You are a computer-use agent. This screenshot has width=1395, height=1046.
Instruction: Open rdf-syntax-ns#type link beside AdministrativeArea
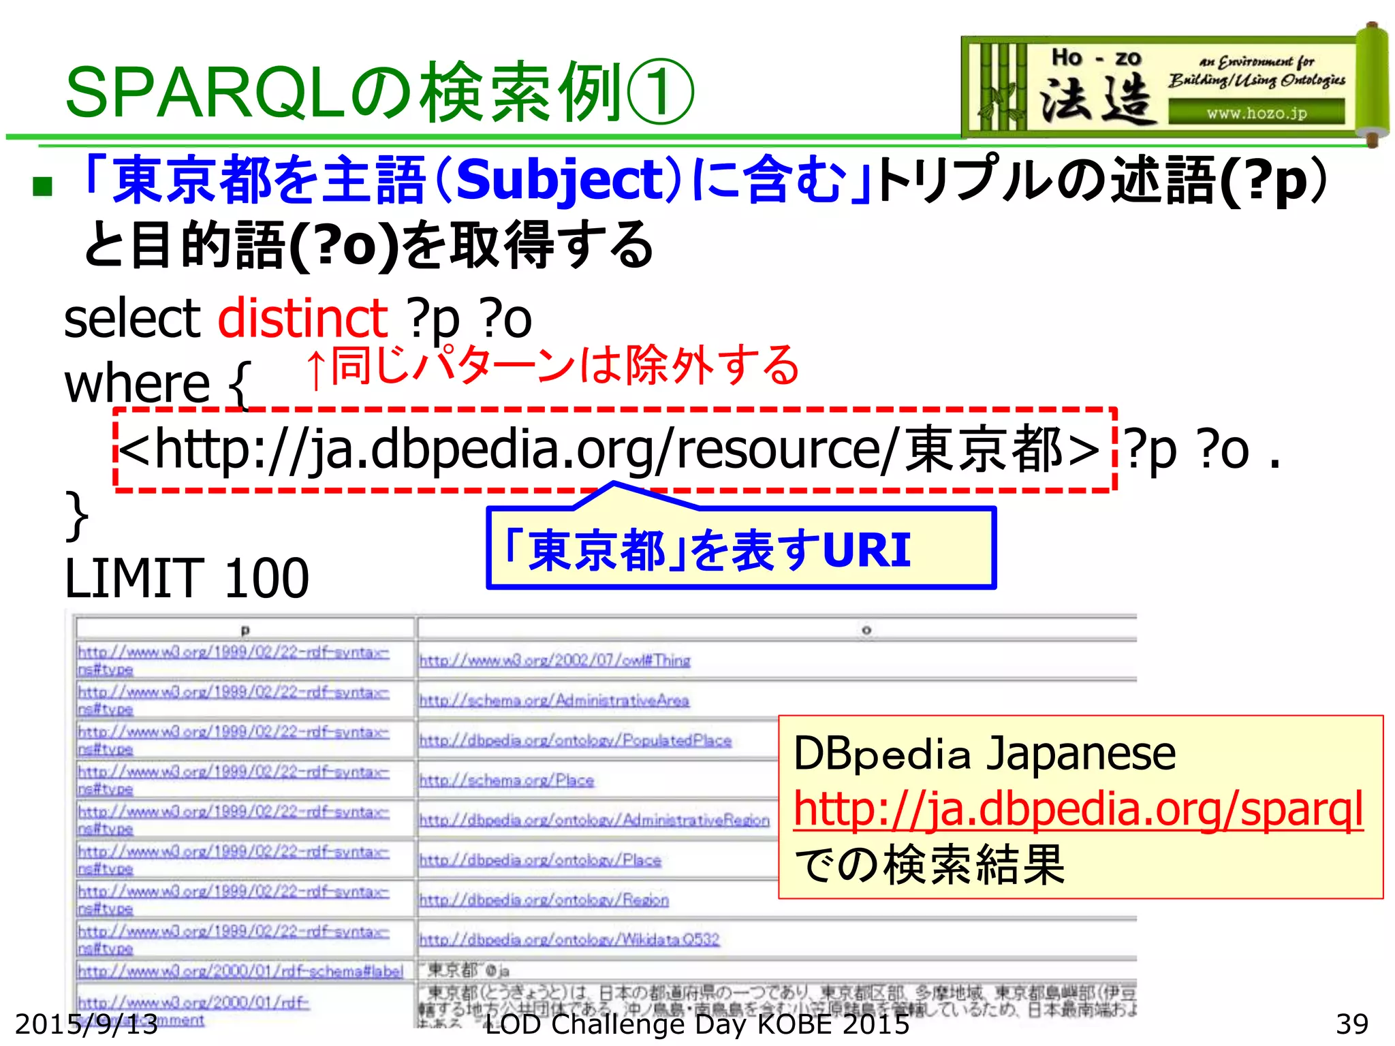(x=234, y=700)
